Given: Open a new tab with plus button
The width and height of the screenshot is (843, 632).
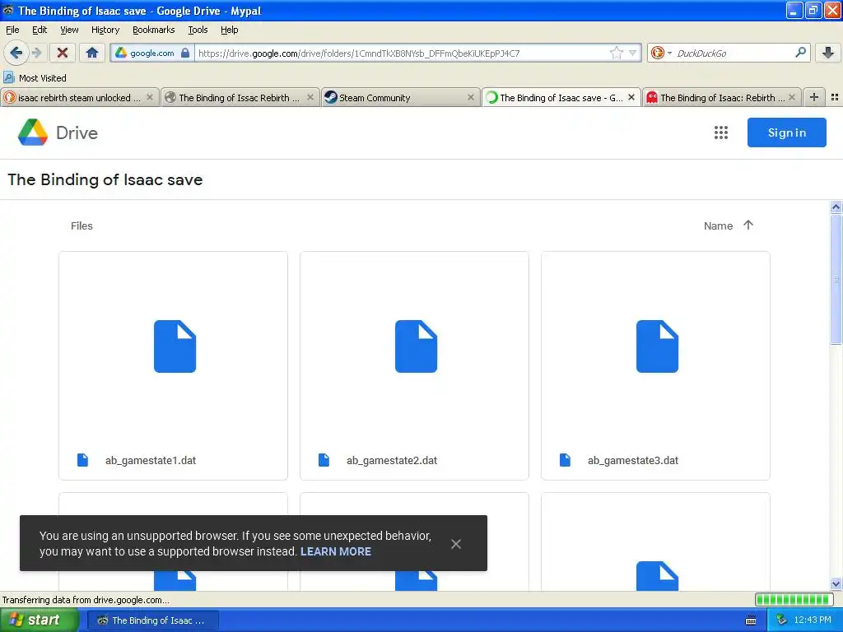Looking at the screenshot, I should [x=814, y=97].
